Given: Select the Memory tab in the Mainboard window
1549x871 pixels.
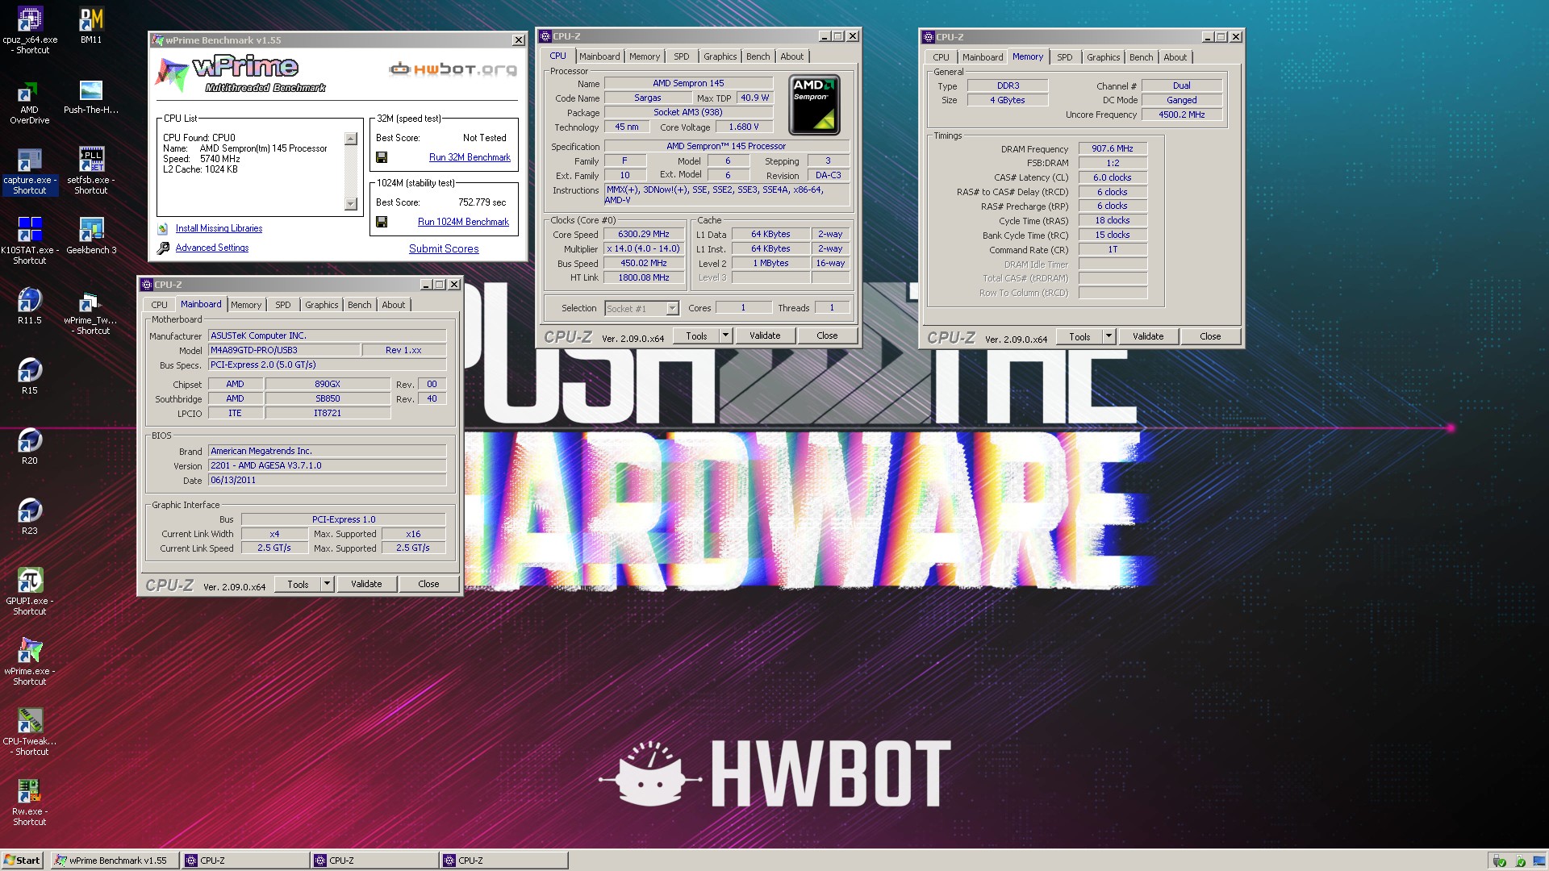Looking at the screenshot, I should pos(246,305).
